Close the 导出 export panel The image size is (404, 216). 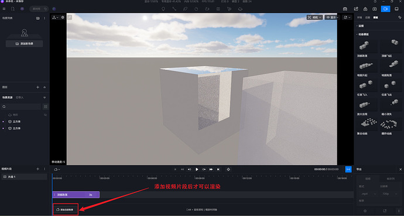pyautogui.click(x=400, y=169)
